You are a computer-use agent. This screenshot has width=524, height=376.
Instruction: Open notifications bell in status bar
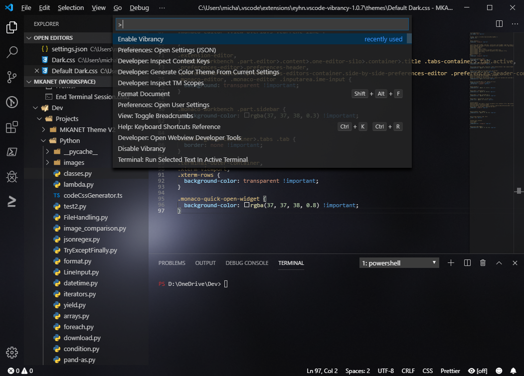coord(513,371)
